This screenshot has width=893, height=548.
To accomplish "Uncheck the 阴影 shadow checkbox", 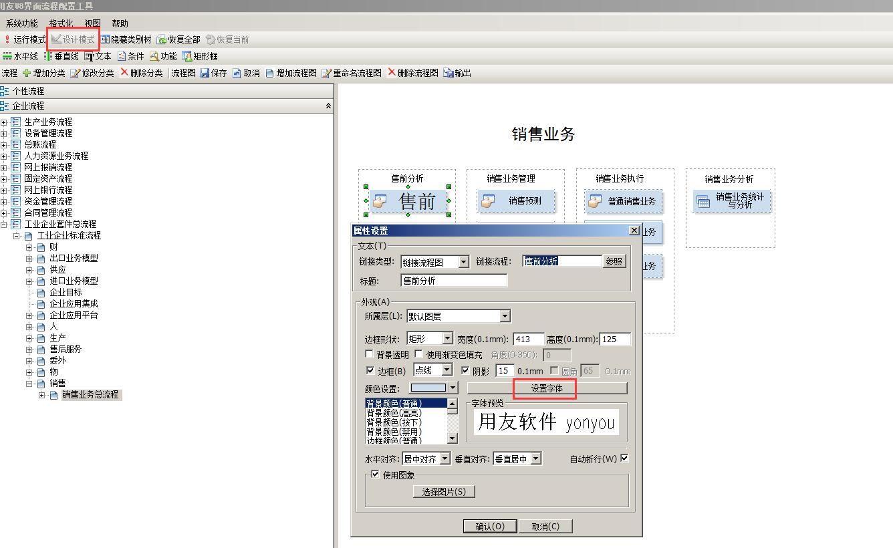I will coord(466,370).
